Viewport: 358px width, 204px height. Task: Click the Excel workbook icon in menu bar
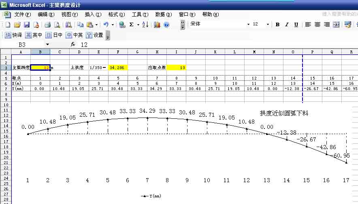click(x=6, y=15)
